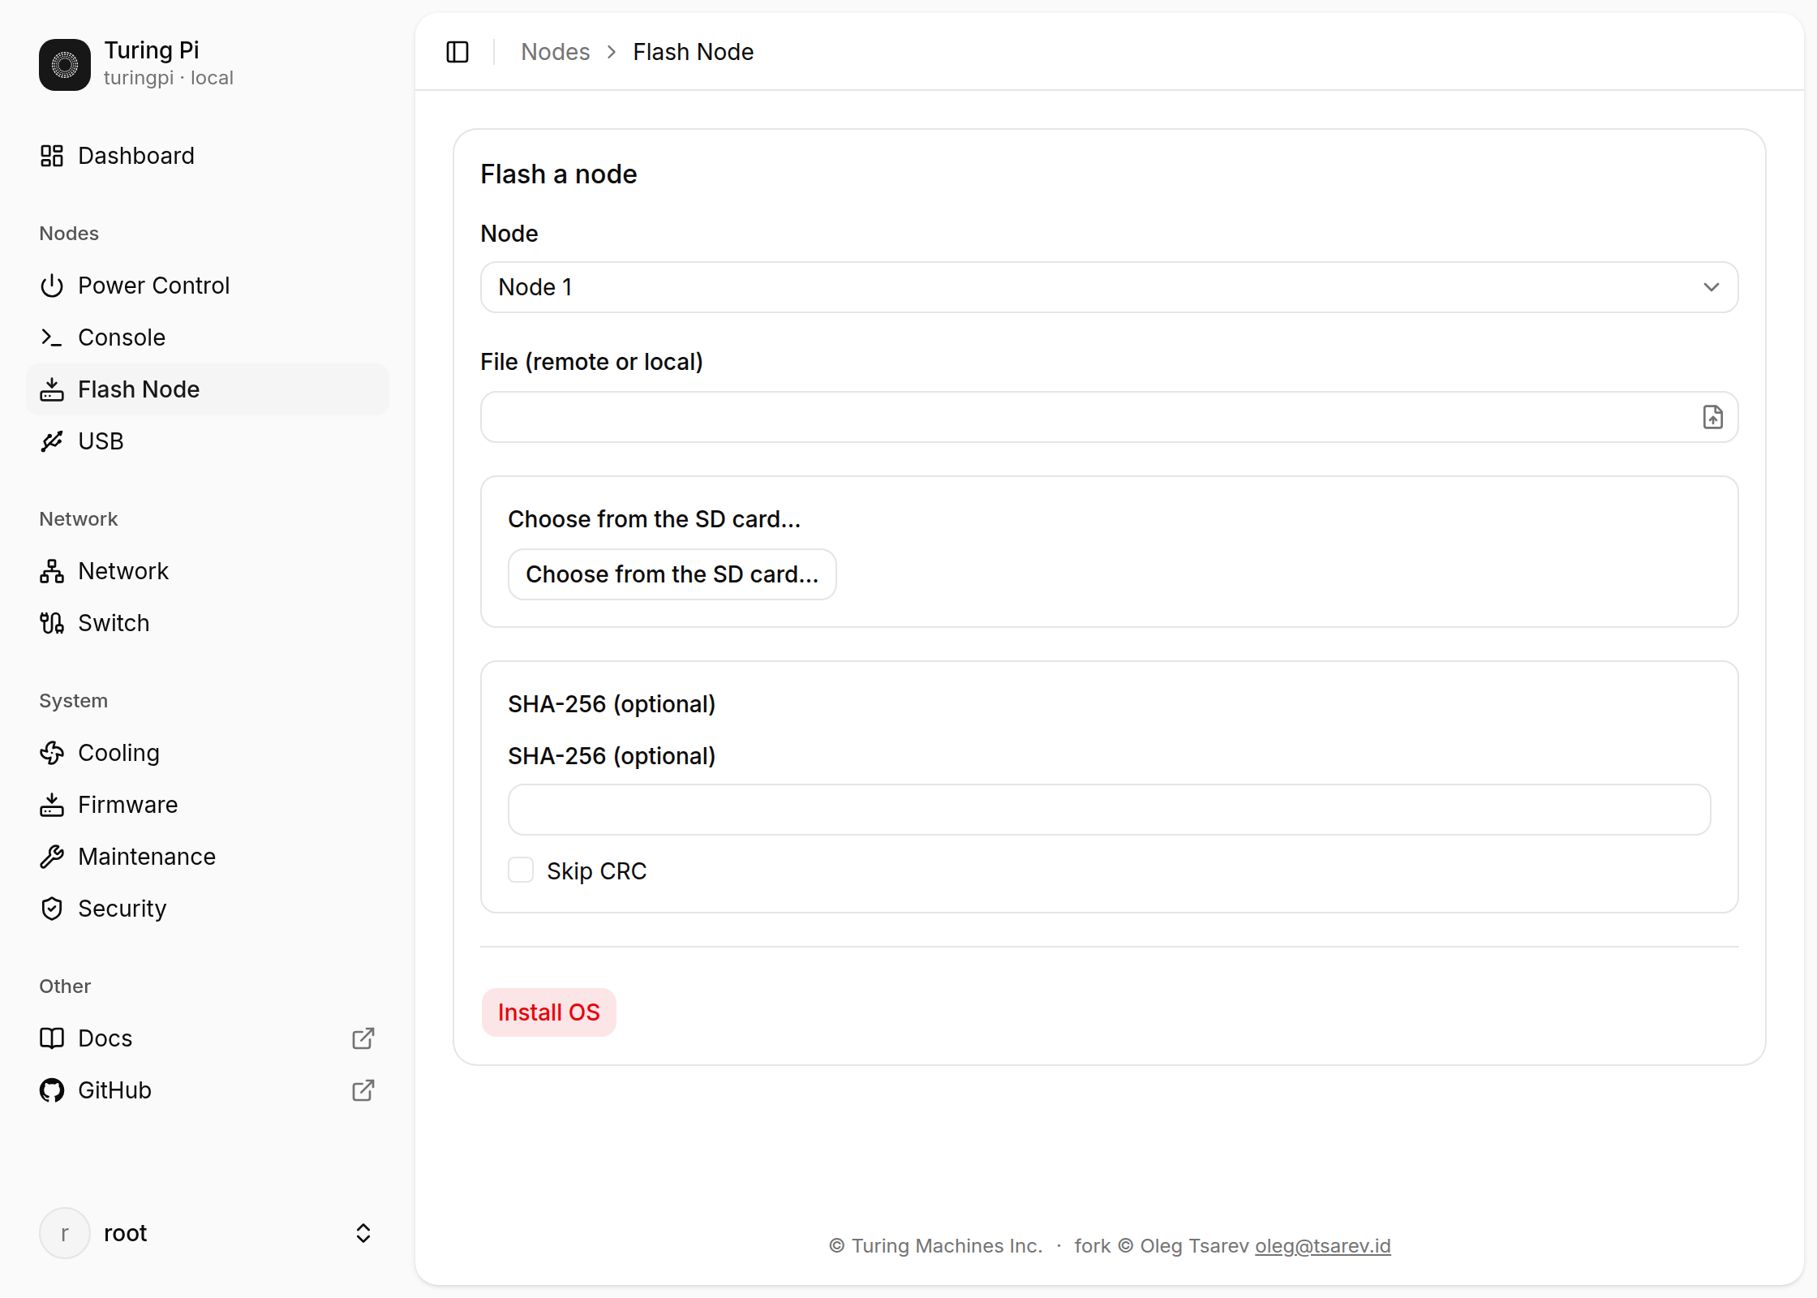Click the Flash Node breadcrumb text
The image size is (1817, 1298).
click(x=694, y=52)
